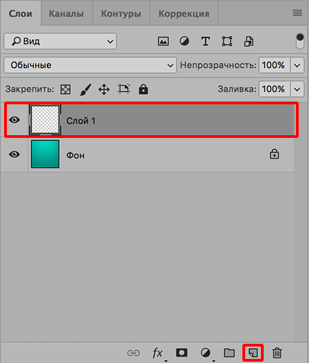Add layer mask icon

[x=181, y=353]
